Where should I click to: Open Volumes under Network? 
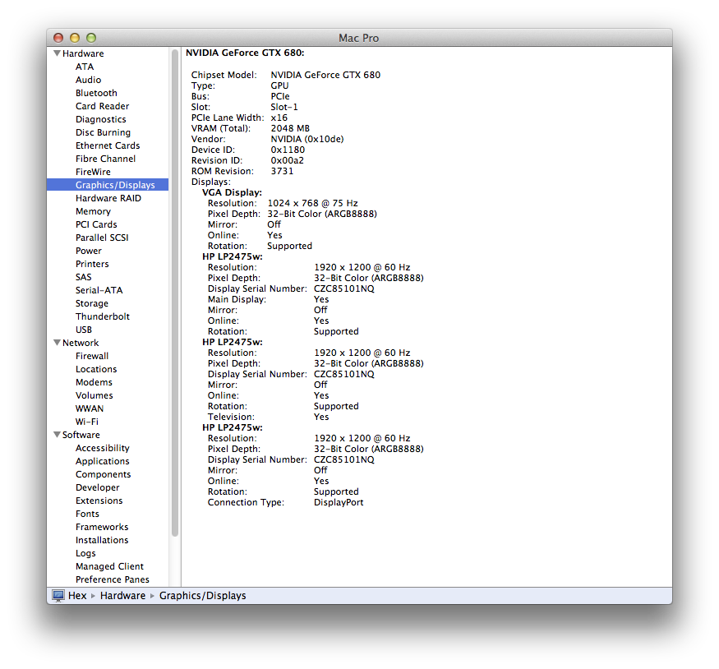94,395
